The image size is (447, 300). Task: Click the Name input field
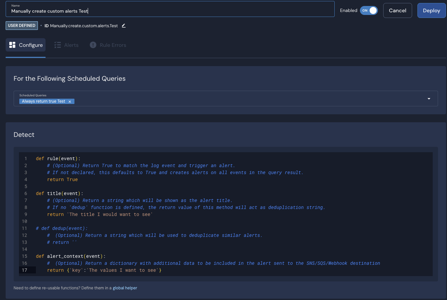point(170,9)
